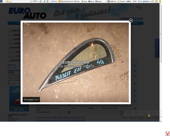Click the camera icon at the bottom of parts list
The image size is (170, 136).
pyautogui.click(x=69, y=112)
